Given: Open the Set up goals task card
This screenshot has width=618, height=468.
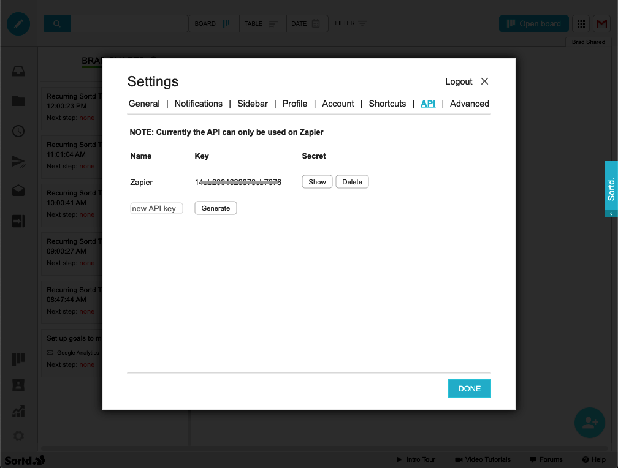Looking at the screenshot, I should point(72,353).
